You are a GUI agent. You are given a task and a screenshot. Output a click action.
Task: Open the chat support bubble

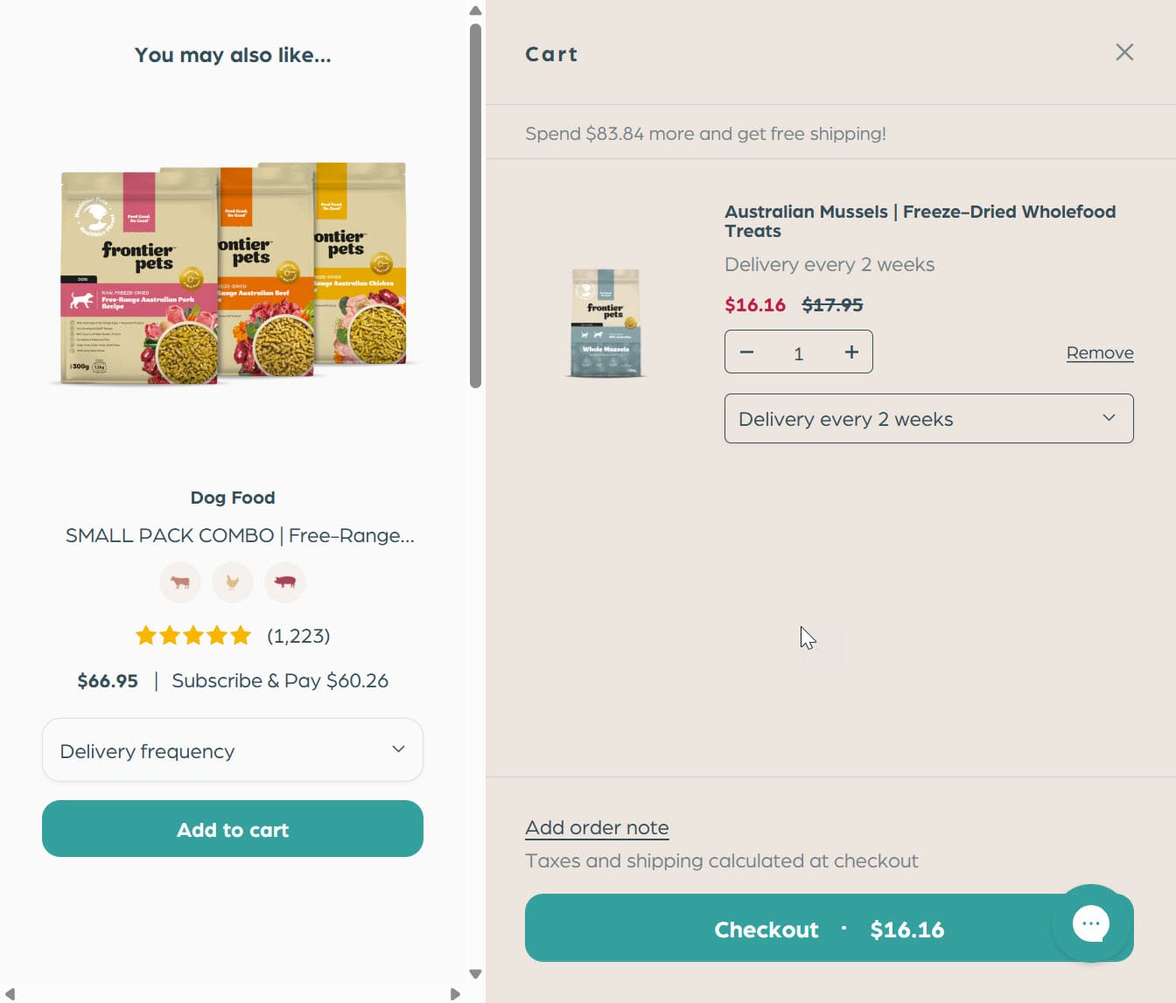pyautogui.click(x=1090, y=923)
